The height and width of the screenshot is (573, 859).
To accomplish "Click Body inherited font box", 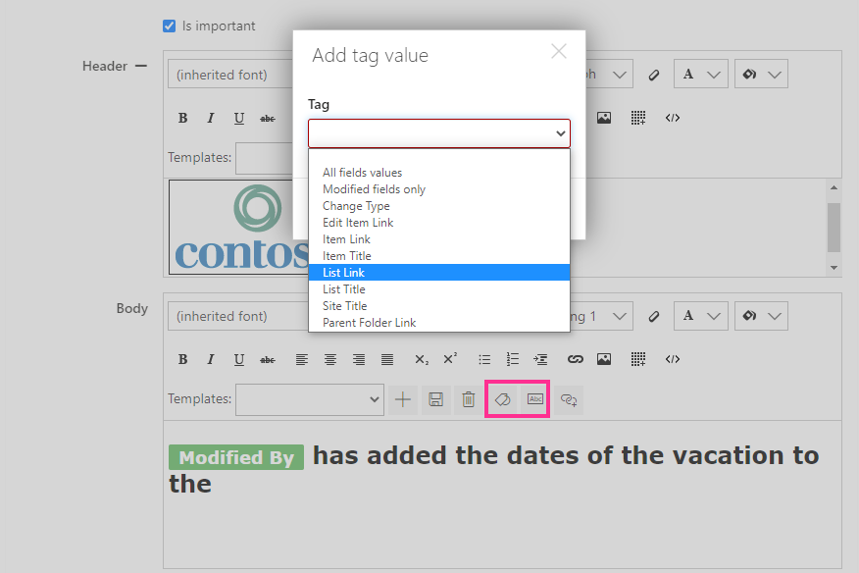I will tap(239, 316).
